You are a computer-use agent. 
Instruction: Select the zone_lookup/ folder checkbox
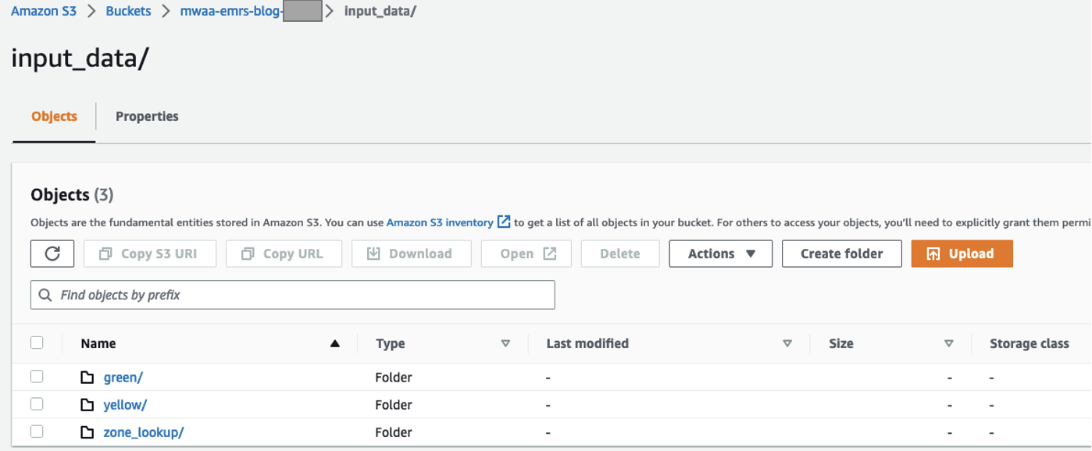37,431
